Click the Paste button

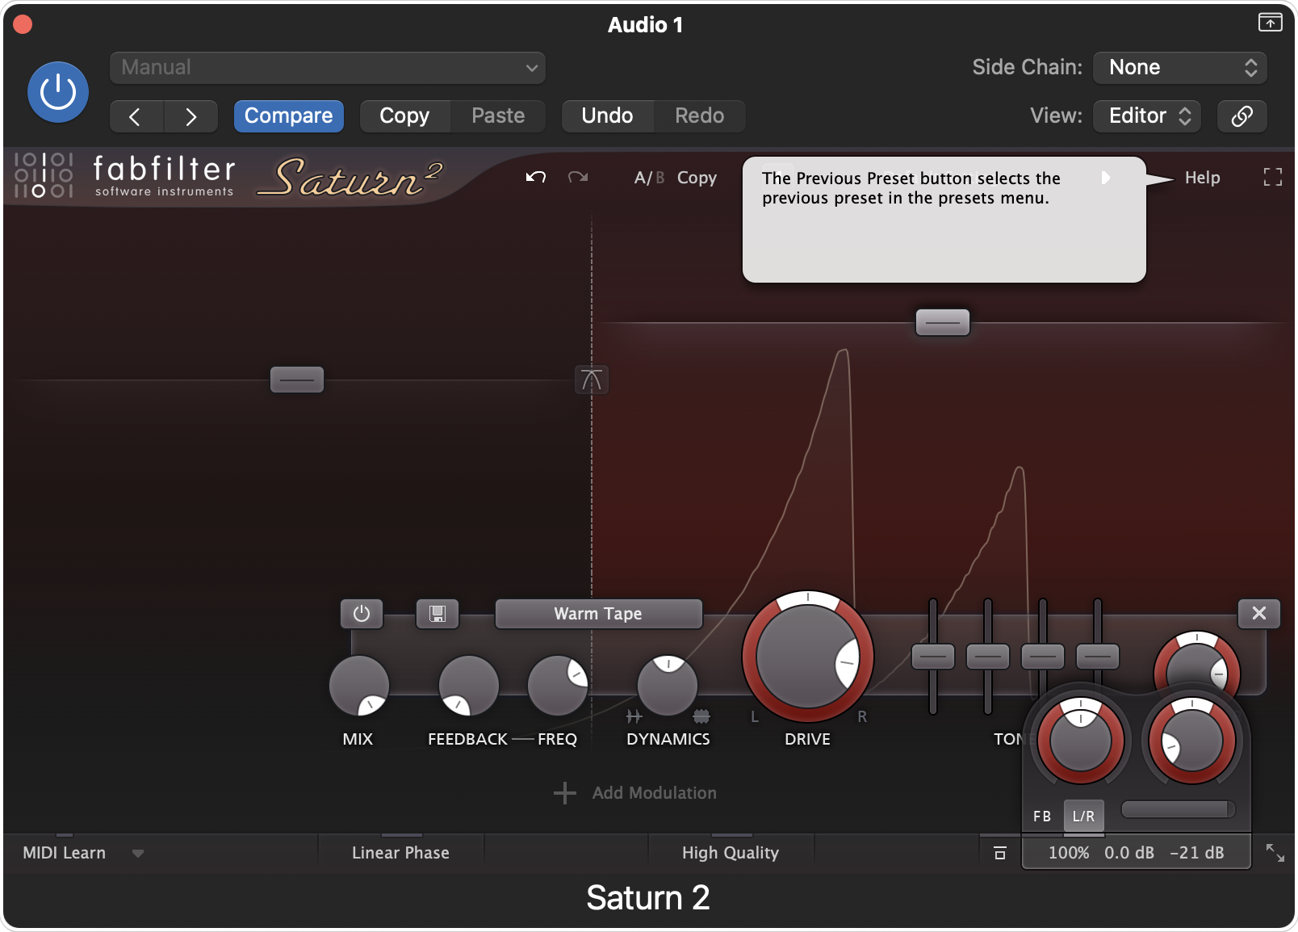click(x=498, y=116)
